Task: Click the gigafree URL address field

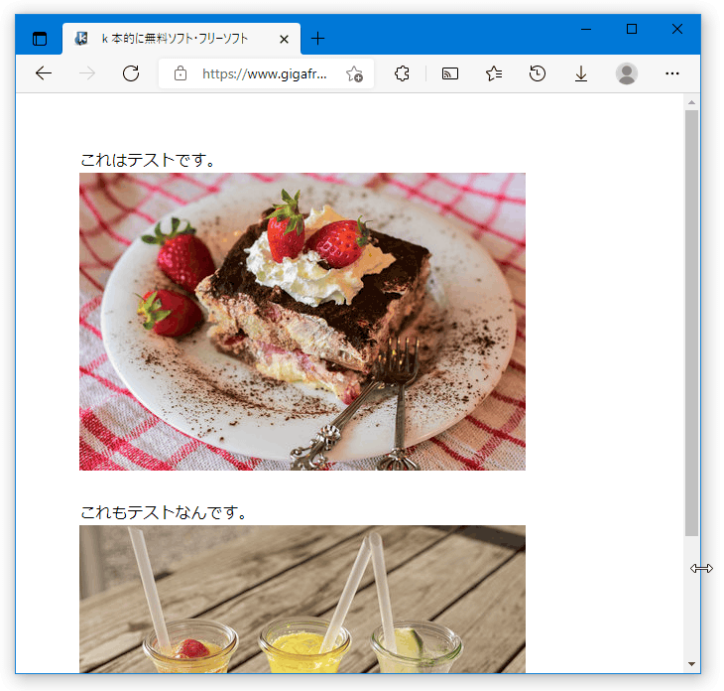Action: pos(264,73)
